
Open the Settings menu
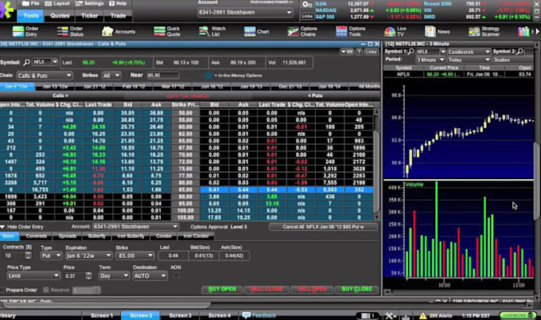89,4
